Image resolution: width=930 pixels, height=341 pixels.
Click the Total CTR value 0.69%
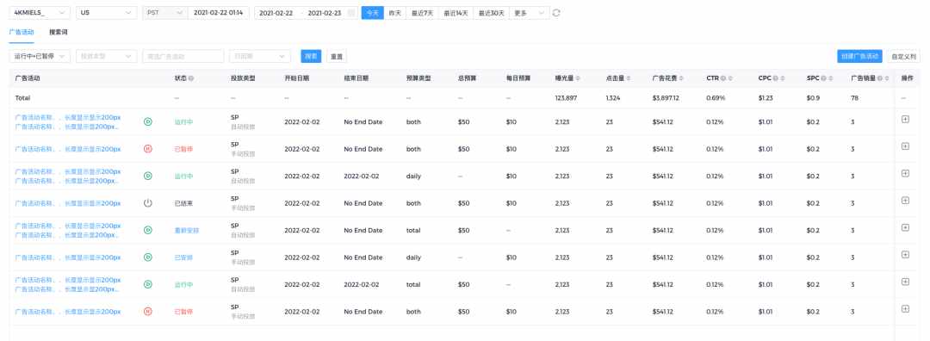pos(716,98)
